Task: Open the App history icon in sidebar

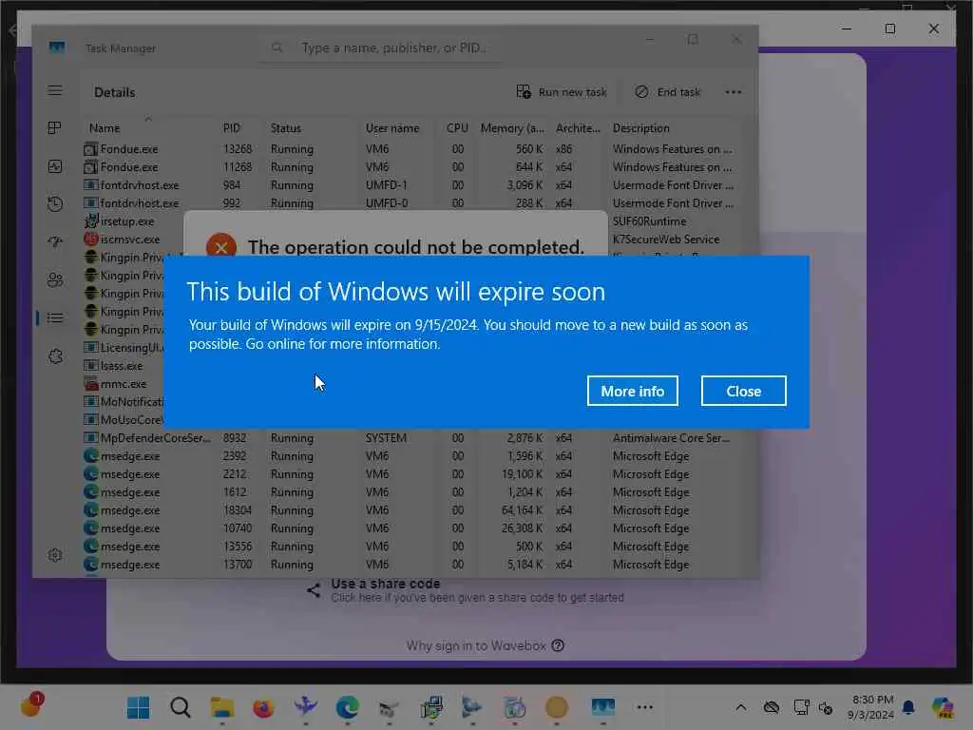Action: [54, 204]
